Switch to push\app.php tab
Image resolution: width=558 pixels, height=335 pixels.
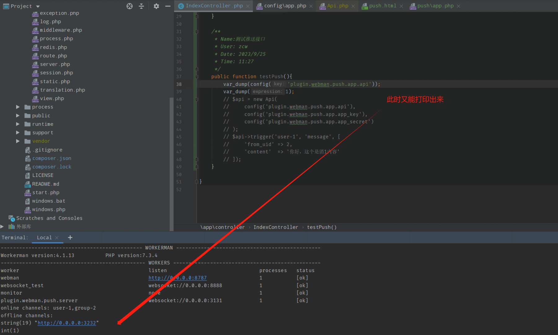click(435, 6)
